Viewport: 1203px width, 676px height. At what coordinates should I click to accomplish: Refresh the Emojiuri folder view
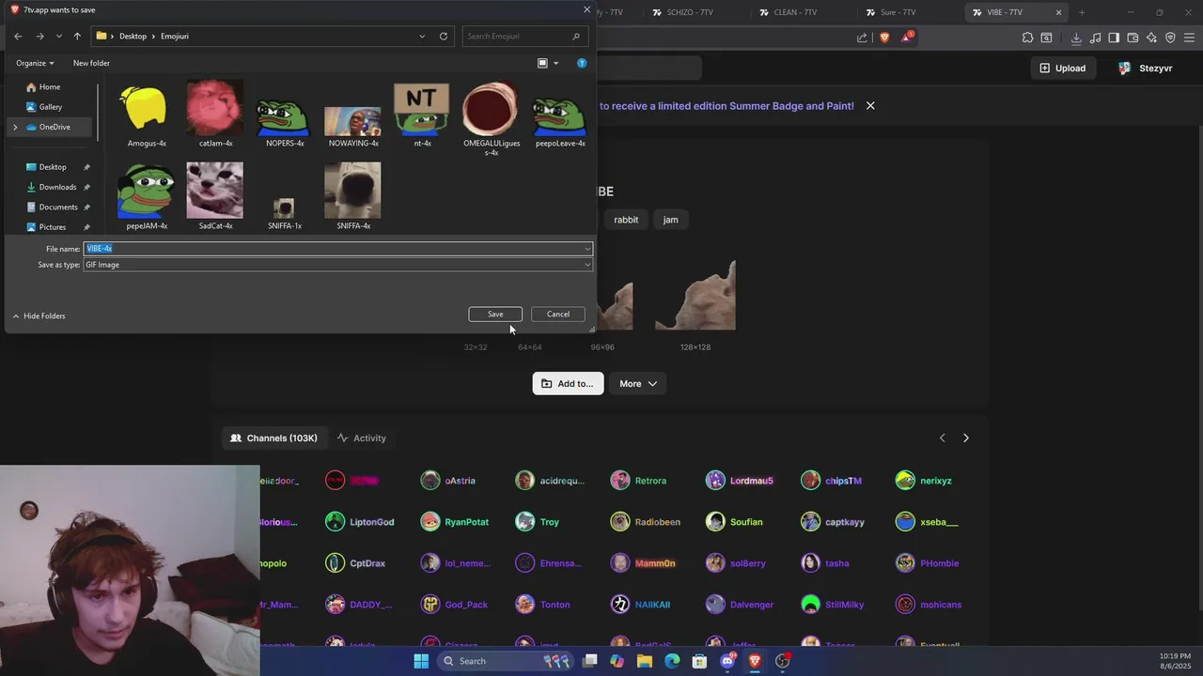[444, 36]
